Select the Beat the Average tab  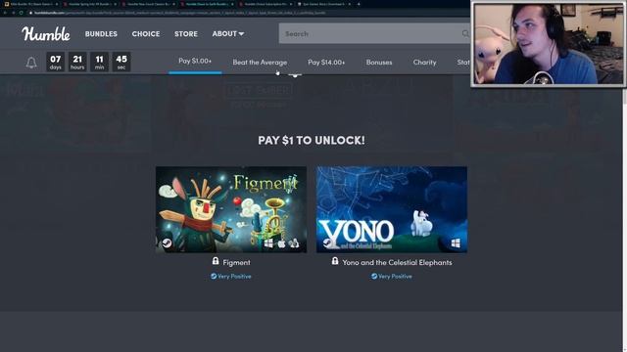coord(260,63)
